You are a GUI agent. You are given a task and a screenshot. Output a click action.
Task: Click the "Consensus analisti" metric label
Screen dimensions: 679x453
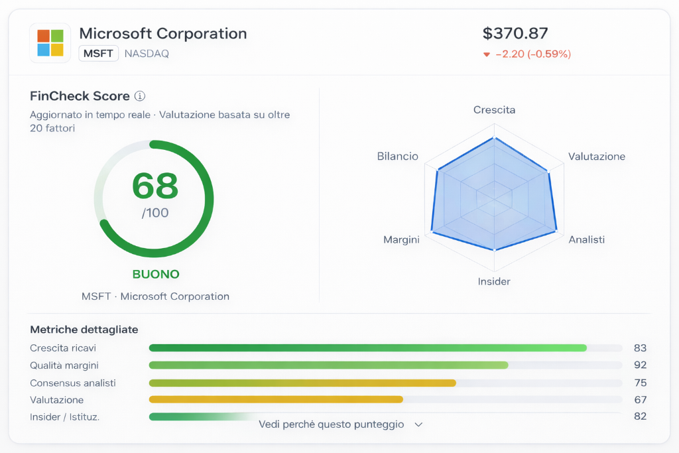pyautogui.click(x=73, y=383)
